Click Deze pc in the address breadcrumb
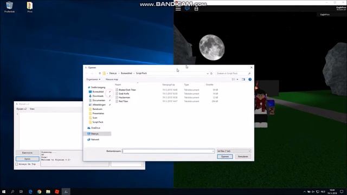 click(113, 73)
